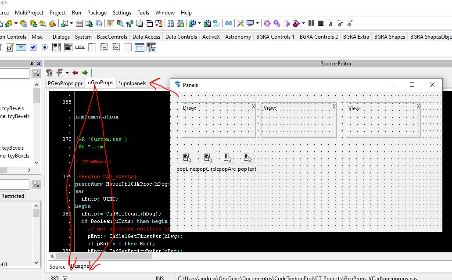The height and width of the screenshot is (280, 452).
Task: Expand the open file dropdown arrow
Action: tap(72, 23)
